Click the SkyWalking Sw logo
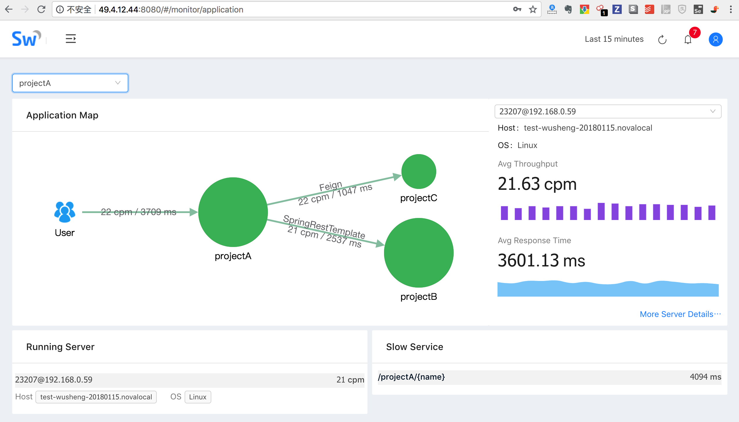Screen dimensions: 739x422 [x=26, y=39]
